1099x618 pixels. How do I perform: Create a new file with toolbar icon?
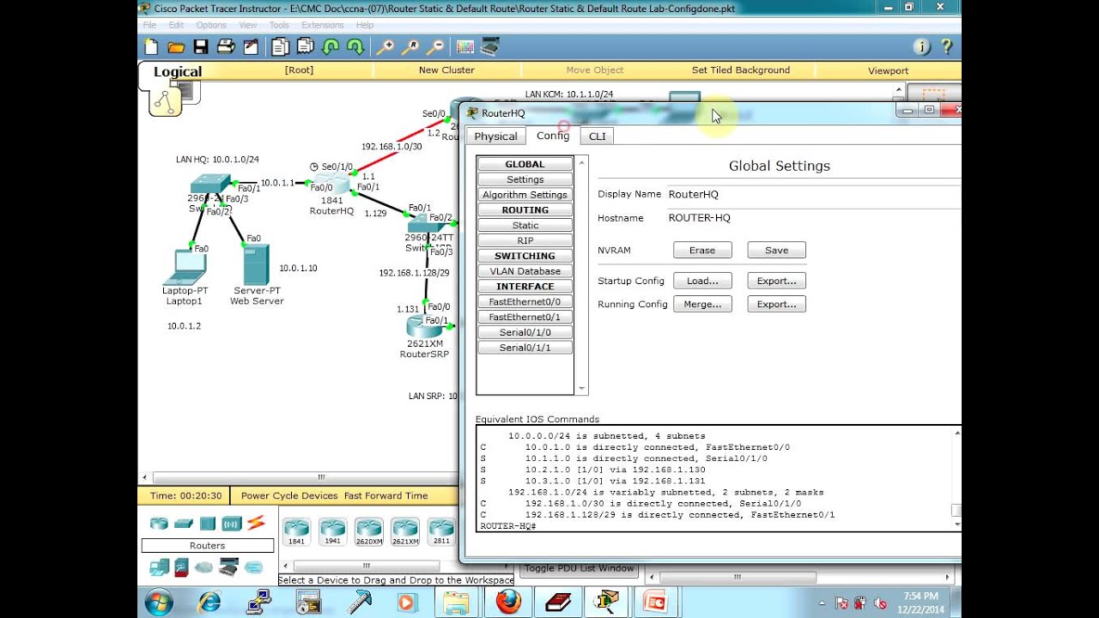click(x=152, y=47)
